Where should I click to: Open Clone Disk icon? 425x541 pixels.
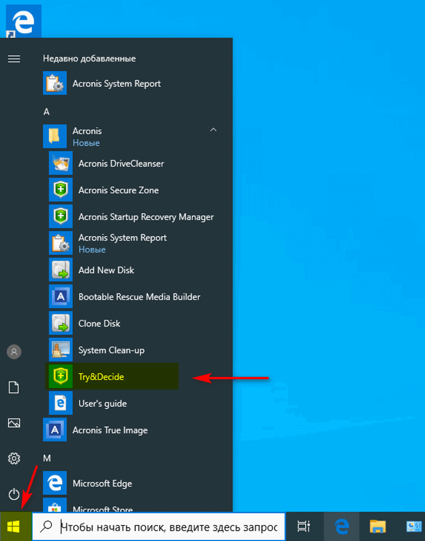click(x=61, y=323)
